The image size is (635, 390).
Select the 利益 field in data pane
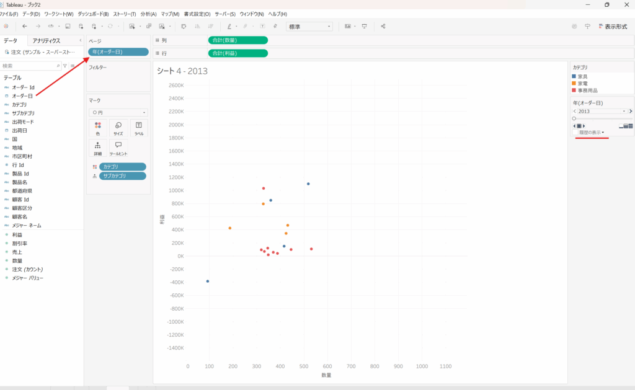point(17,235)
